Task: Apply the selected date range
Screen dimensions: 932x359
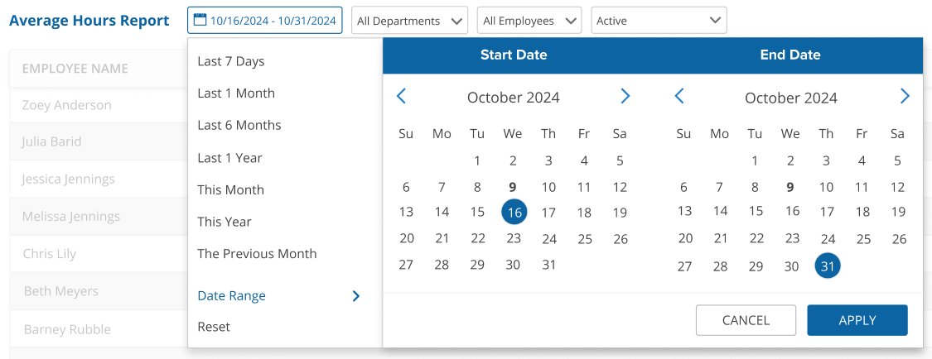Action: (x=857, y=320)
